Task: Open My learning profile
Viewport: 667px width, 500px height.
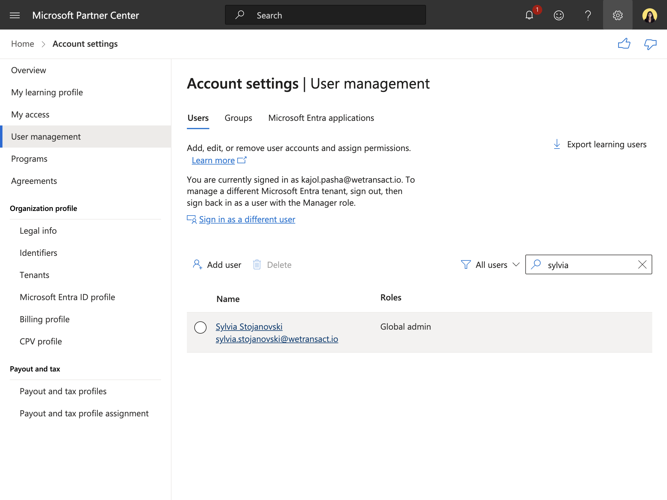Action: [47, 92]
